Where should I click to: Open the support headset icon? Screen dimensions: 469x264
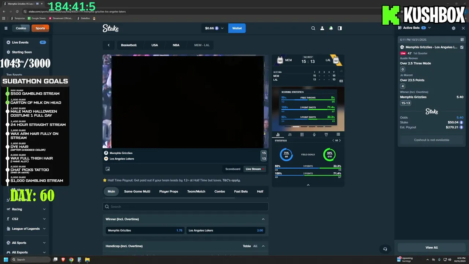pyautogui.click(x=385, y=249)
